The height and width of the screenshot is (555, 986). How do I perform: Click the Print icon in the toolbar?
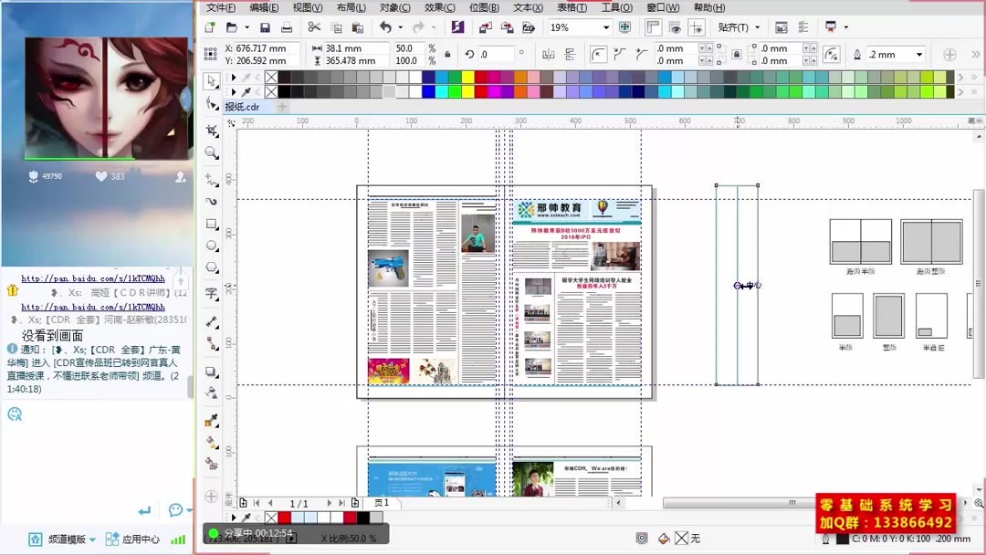point(288,28)
